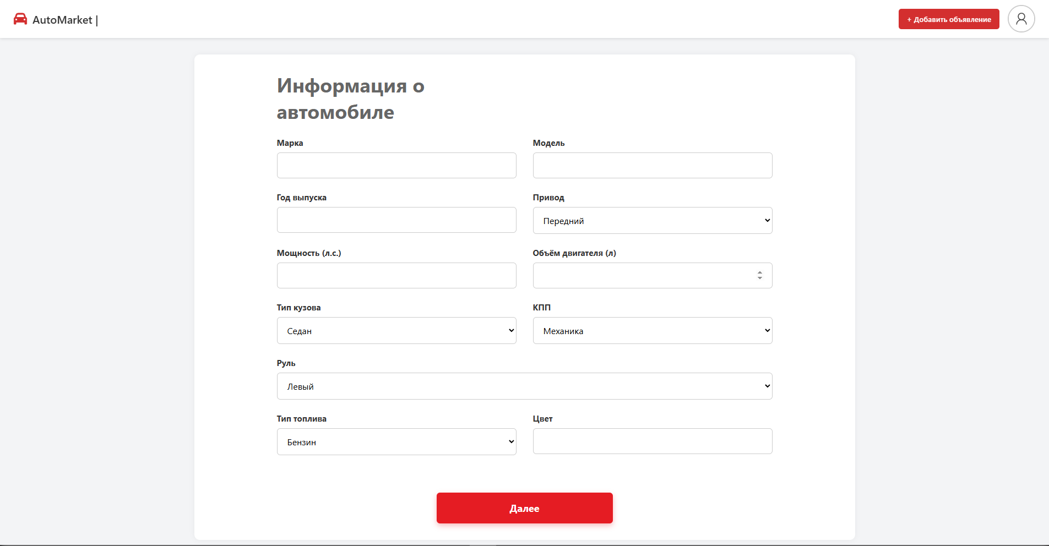The height and width of the screenshot is (546, 1049).
Task: Click the 'Добавить объявление' button
Action: click(x=948, y=19)
